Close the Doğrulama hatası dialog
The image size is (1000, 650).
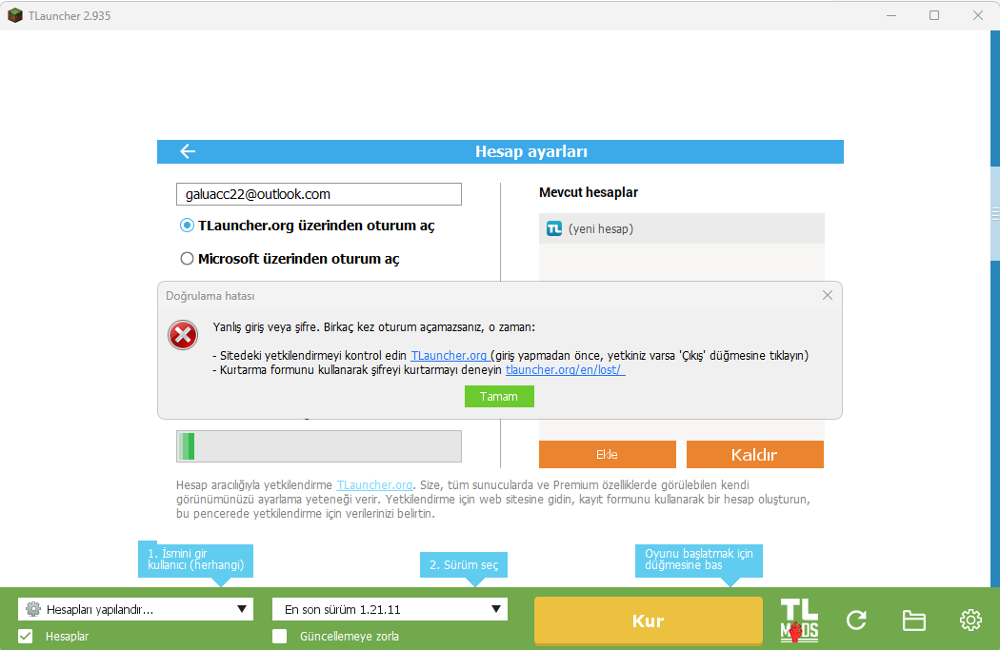(x=828, y=295)
